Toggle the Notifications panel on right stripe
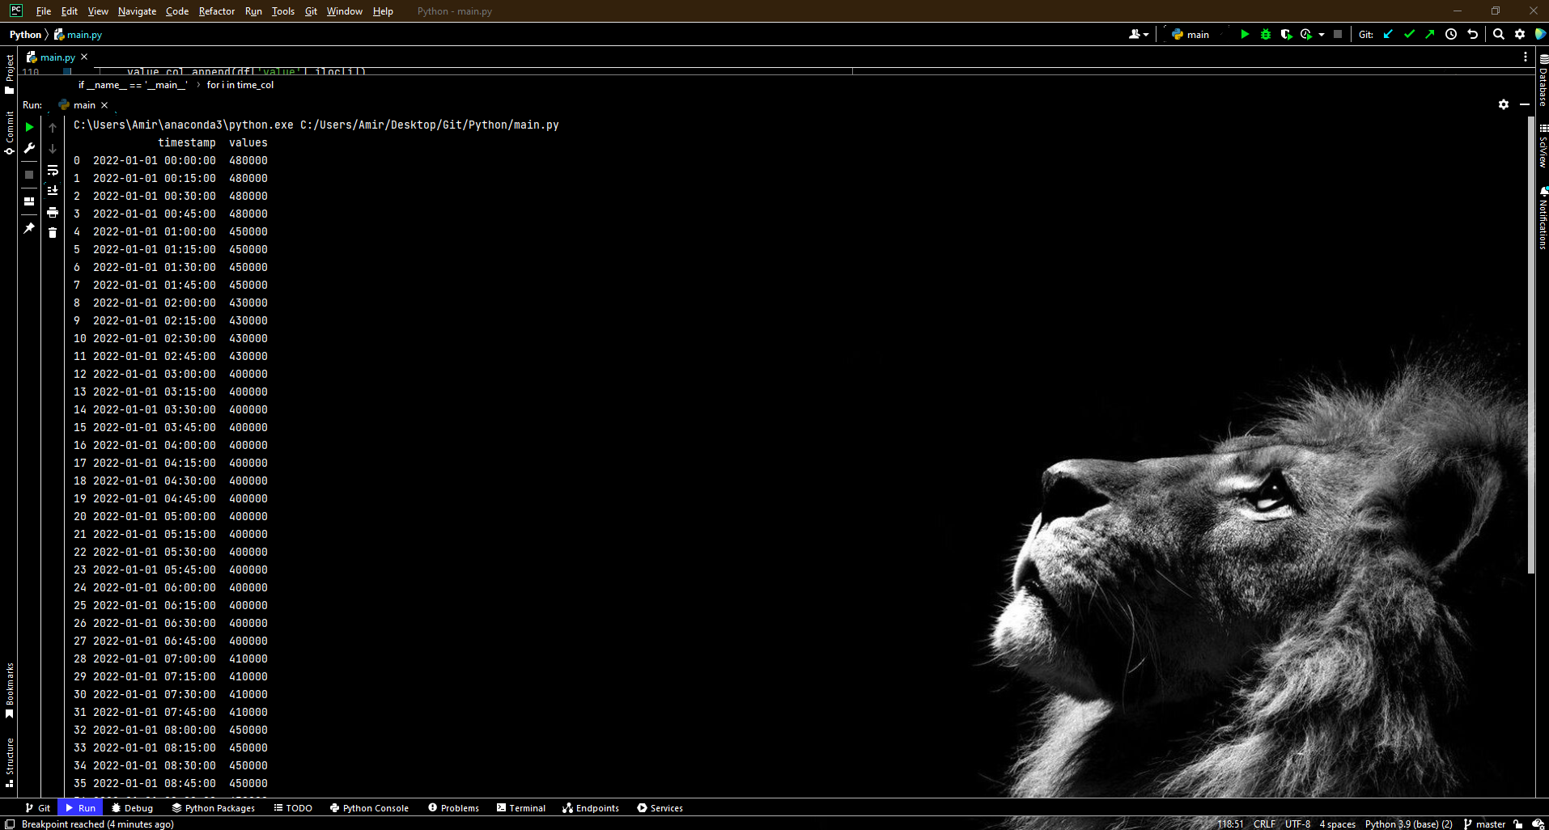1549x830 pixels. [x=1543, y=218]
